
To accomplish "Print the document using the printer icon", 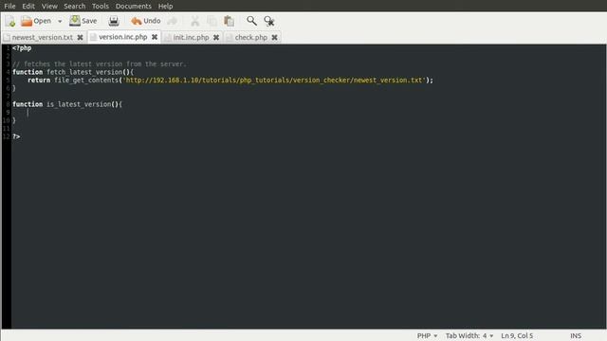I will coord(114,21).
